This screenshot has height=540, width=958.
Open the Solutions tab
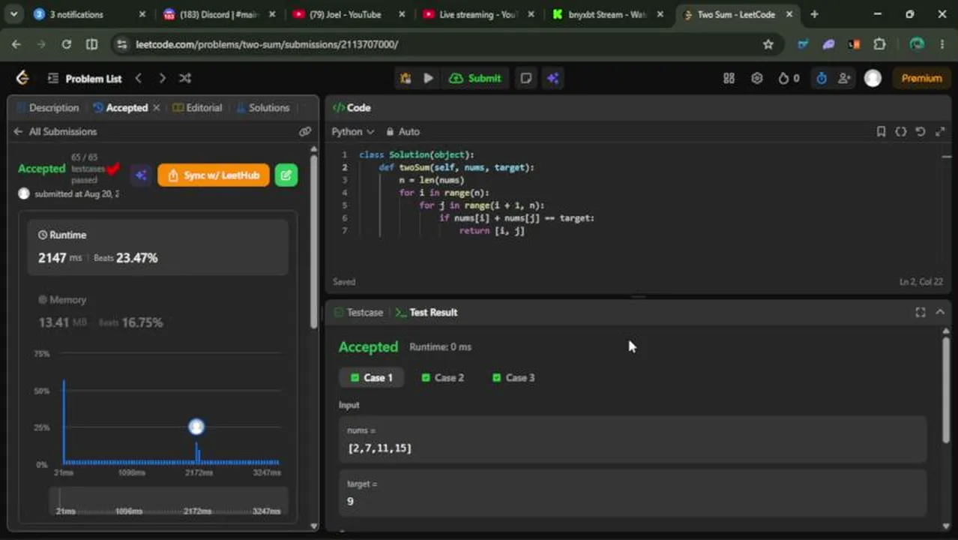point(263,108)
